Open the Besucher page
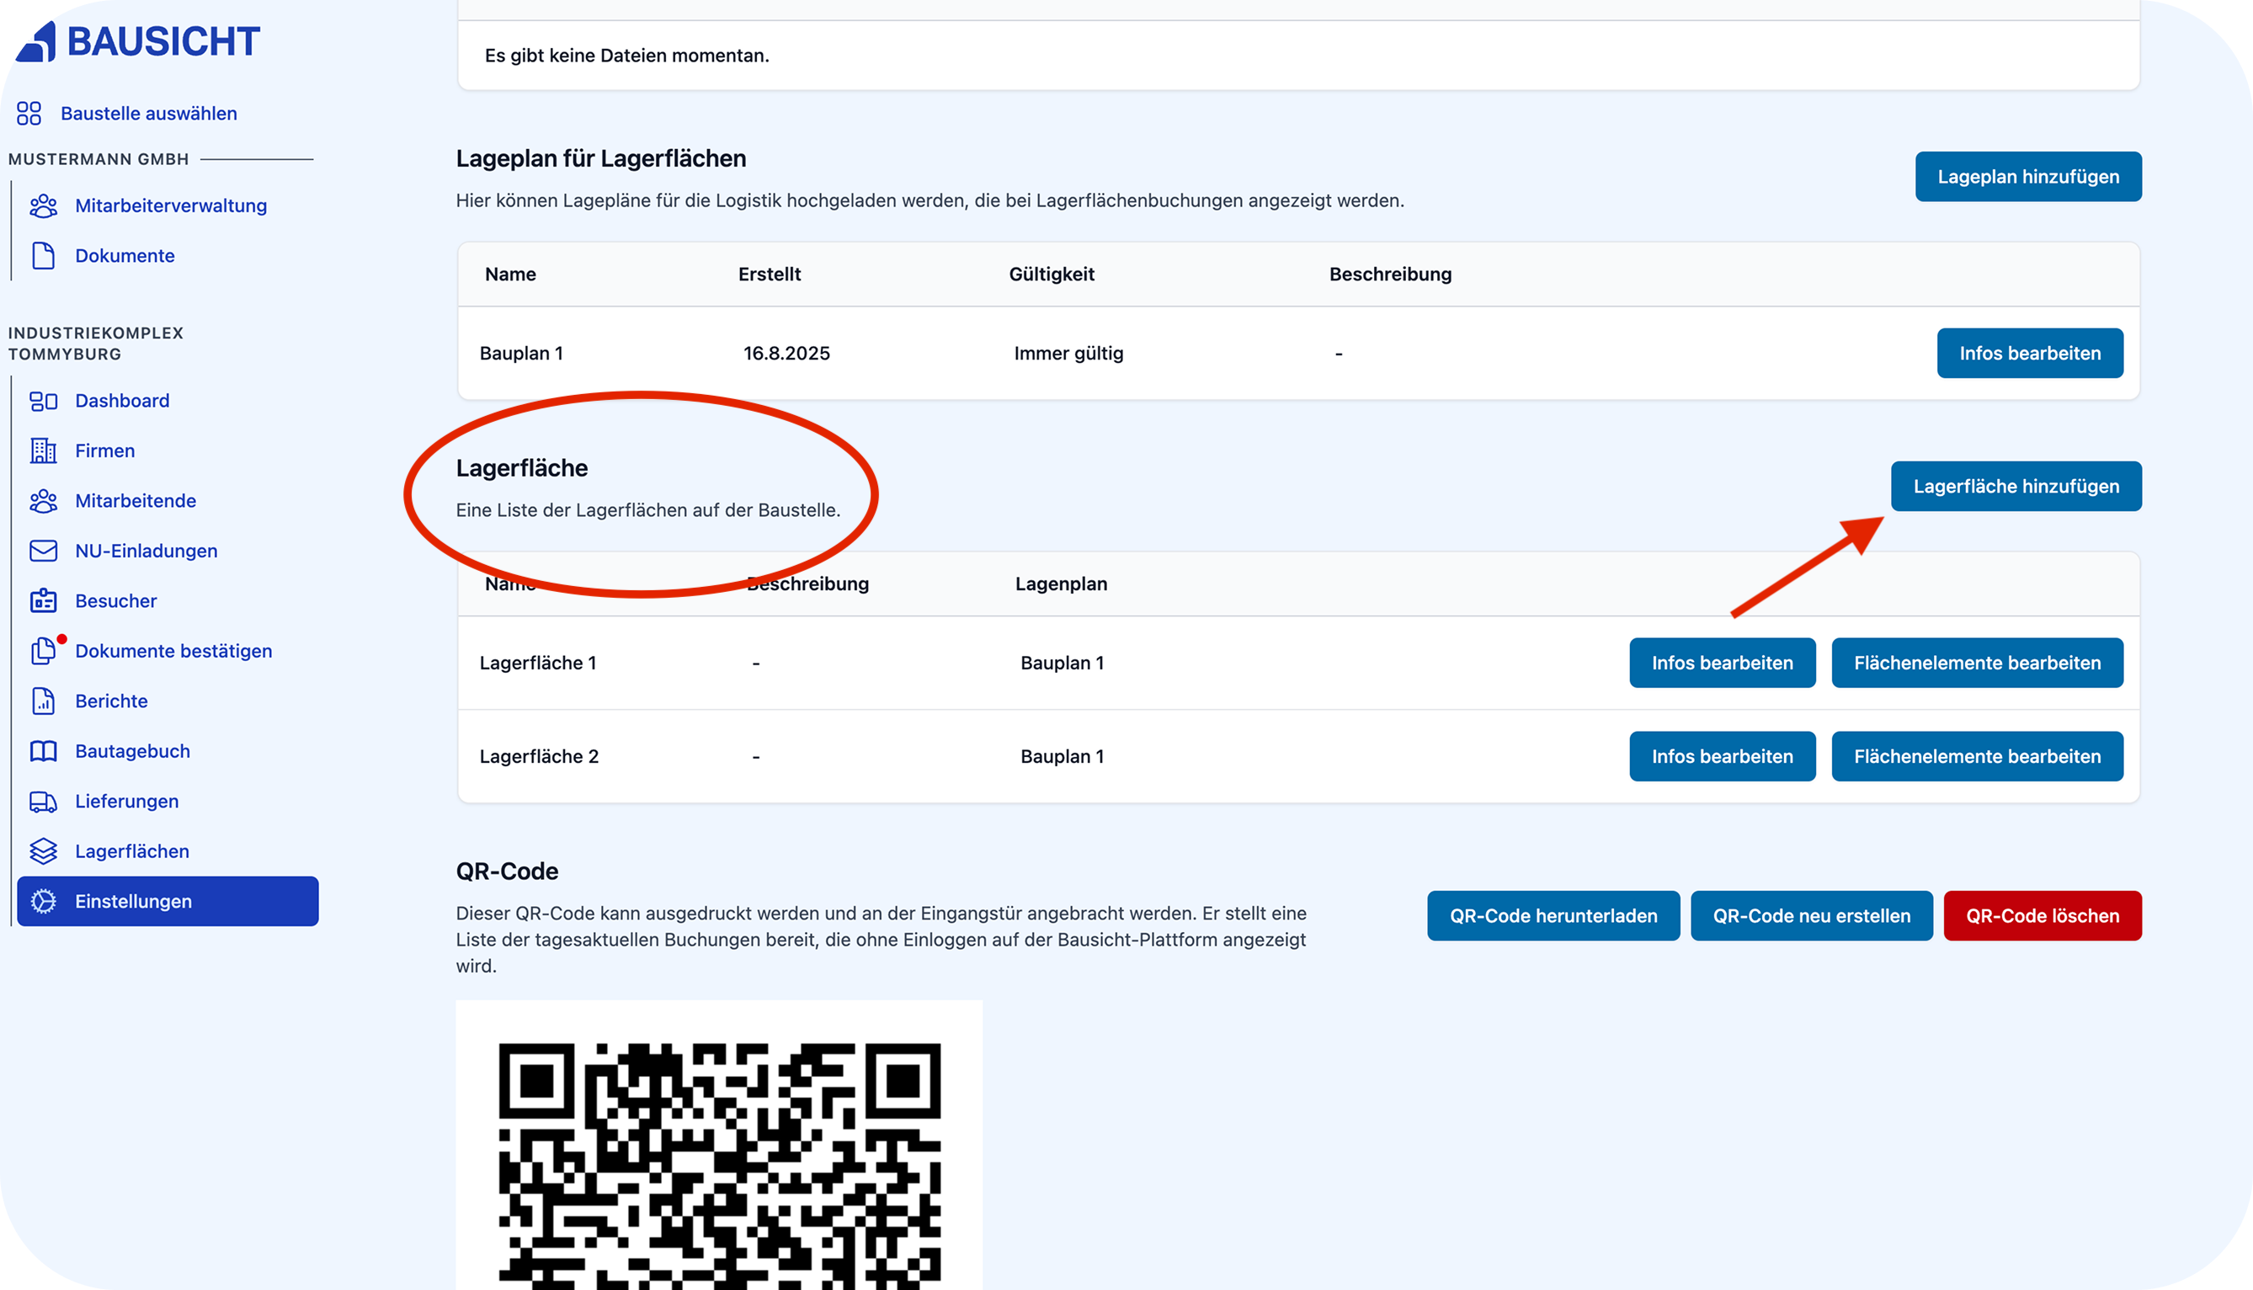 (116, 600)
